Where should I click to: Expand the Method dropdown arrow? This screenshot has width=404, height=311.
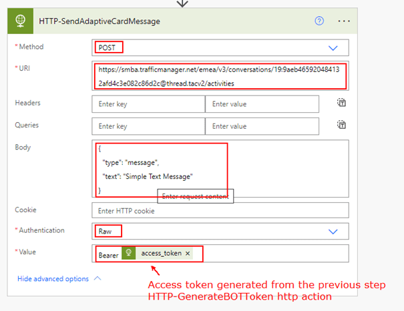tap(333, 48)
